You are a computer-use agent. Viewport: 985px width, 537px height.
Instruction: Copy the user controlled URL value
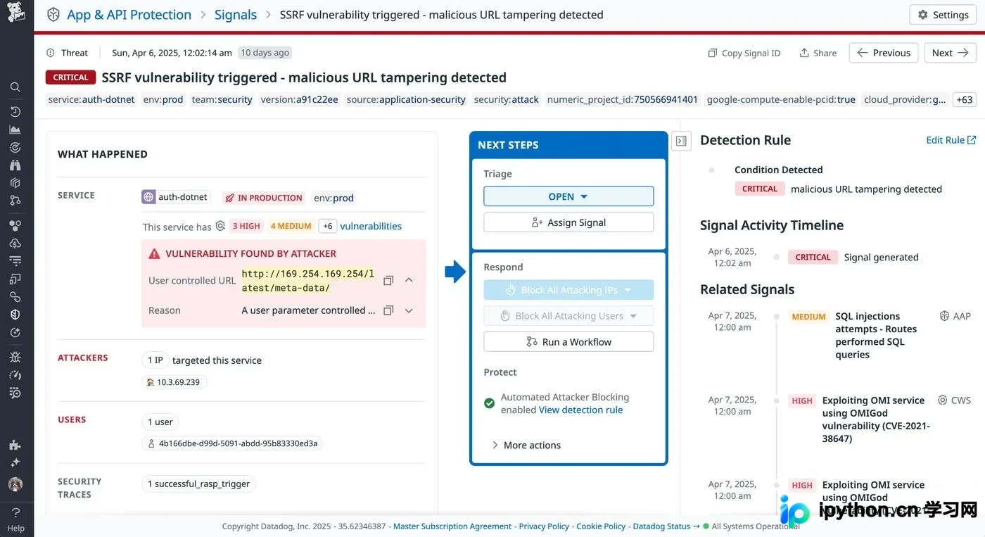[388, 281]
